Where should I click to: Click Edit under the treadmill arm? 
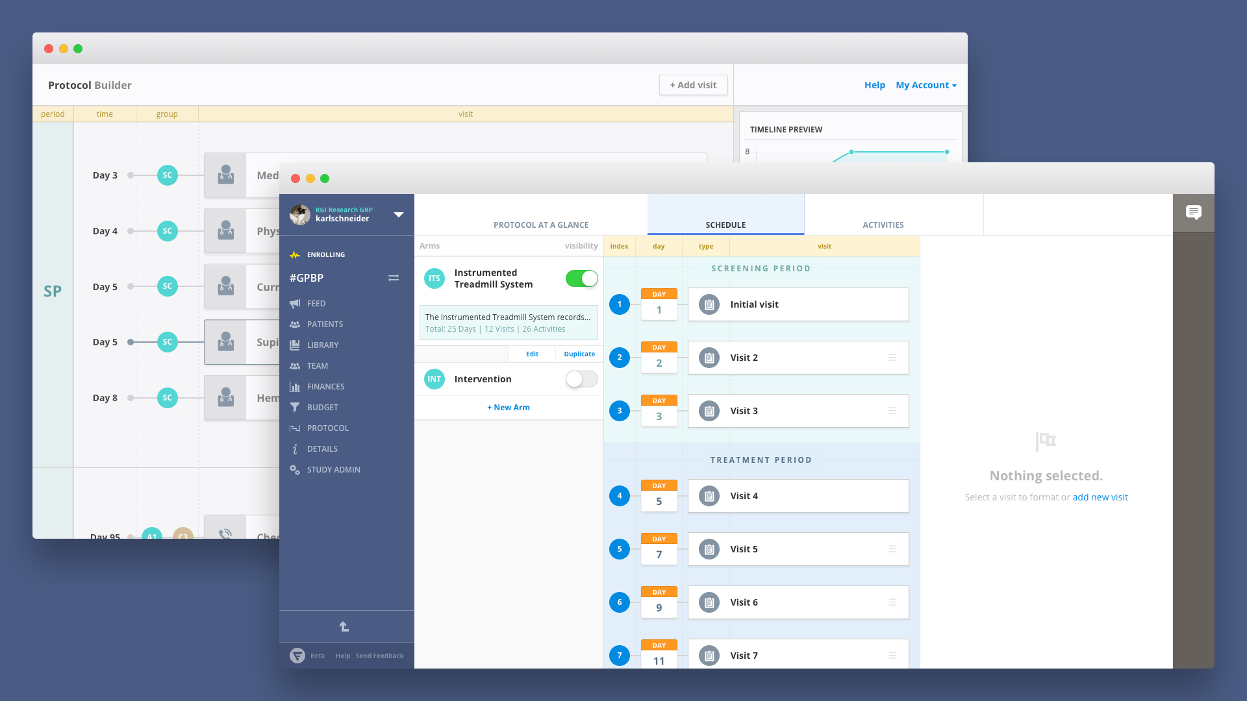click(x=532, y=354)
